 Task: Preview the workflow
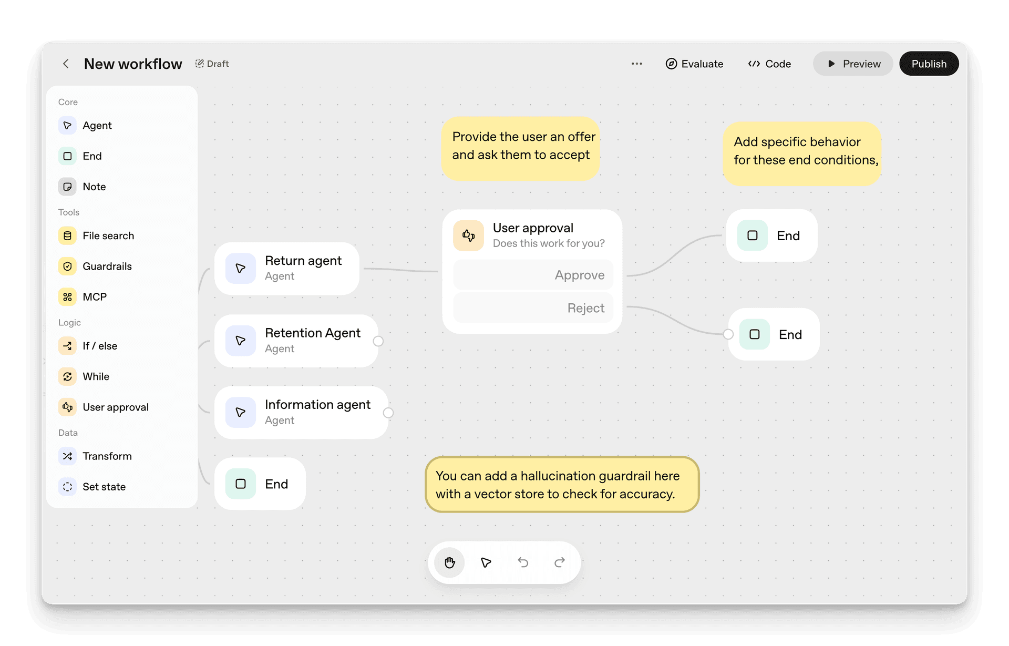[x=852, y=64]
